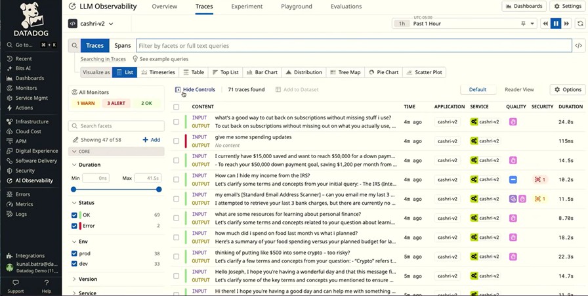Select the 'give me some spending updates' trace checkbox
588x296 pixels.
click(177, 141)
